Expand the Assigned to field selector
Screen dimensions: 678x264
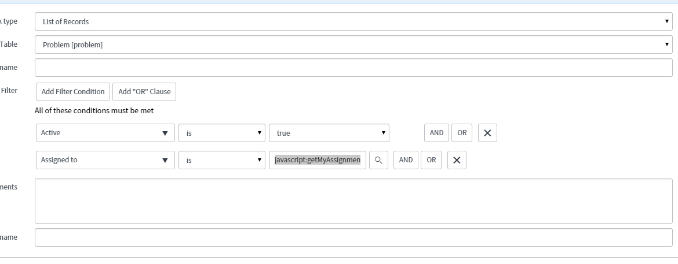[x=105, y=160]
